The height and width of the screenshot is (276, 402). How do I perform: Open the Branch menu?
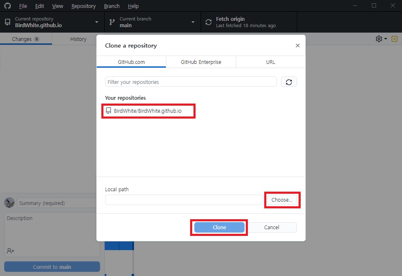(x=111, y=6)
